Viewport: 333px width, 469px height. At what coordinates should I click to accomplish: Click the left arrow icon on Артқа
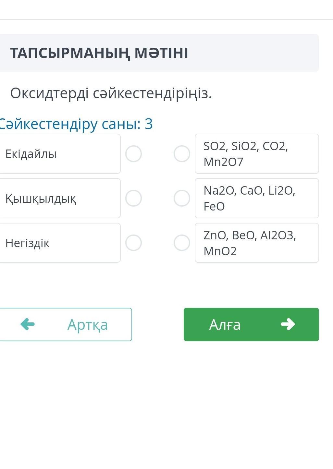pos(28,324)
